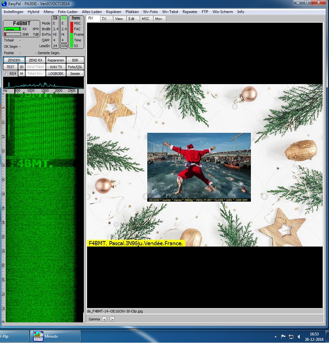The height and width of the screenshot is (344, 329).
Task: Click the Frame sync green indicator
Action: tap(72, 35)
